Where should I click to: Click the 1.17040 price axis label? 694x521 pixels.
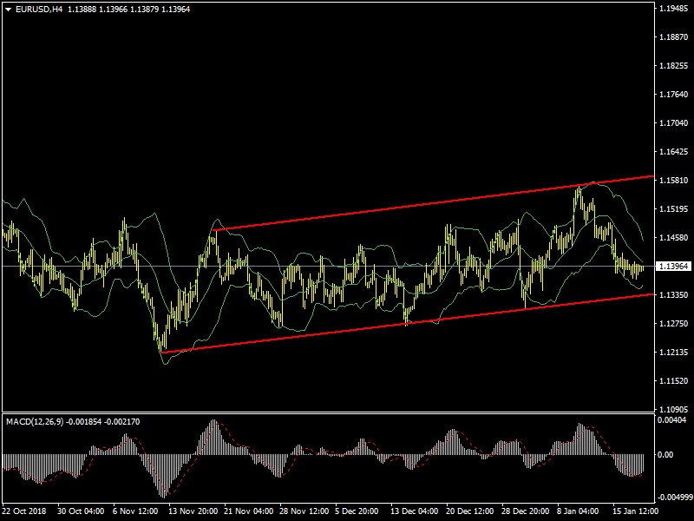point(673,123)
